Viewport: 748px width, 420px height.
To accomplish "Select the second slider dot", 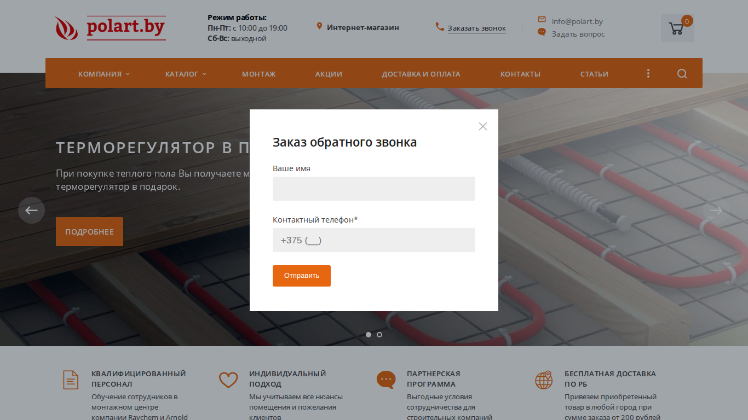I will click(x=379, y=335).
